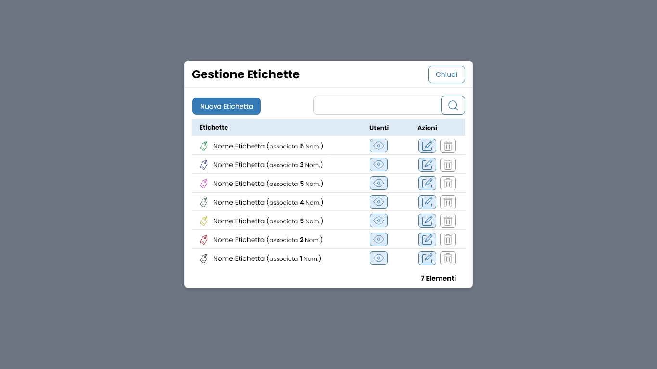Click the green tag color icon

[204, 146]
